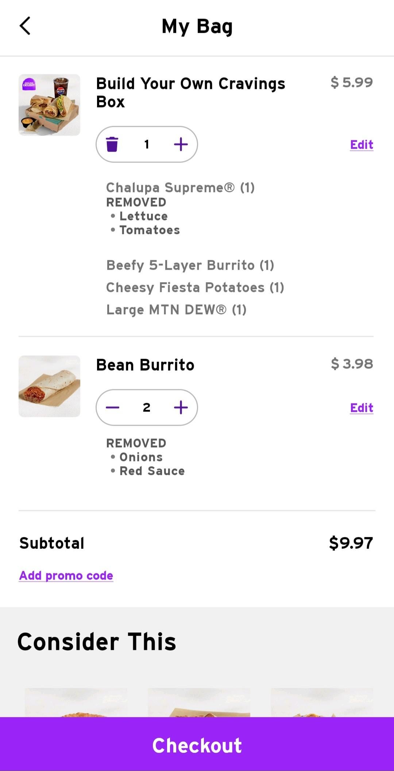
Task: Tap the back arrow icon
Action: (25, 26)
